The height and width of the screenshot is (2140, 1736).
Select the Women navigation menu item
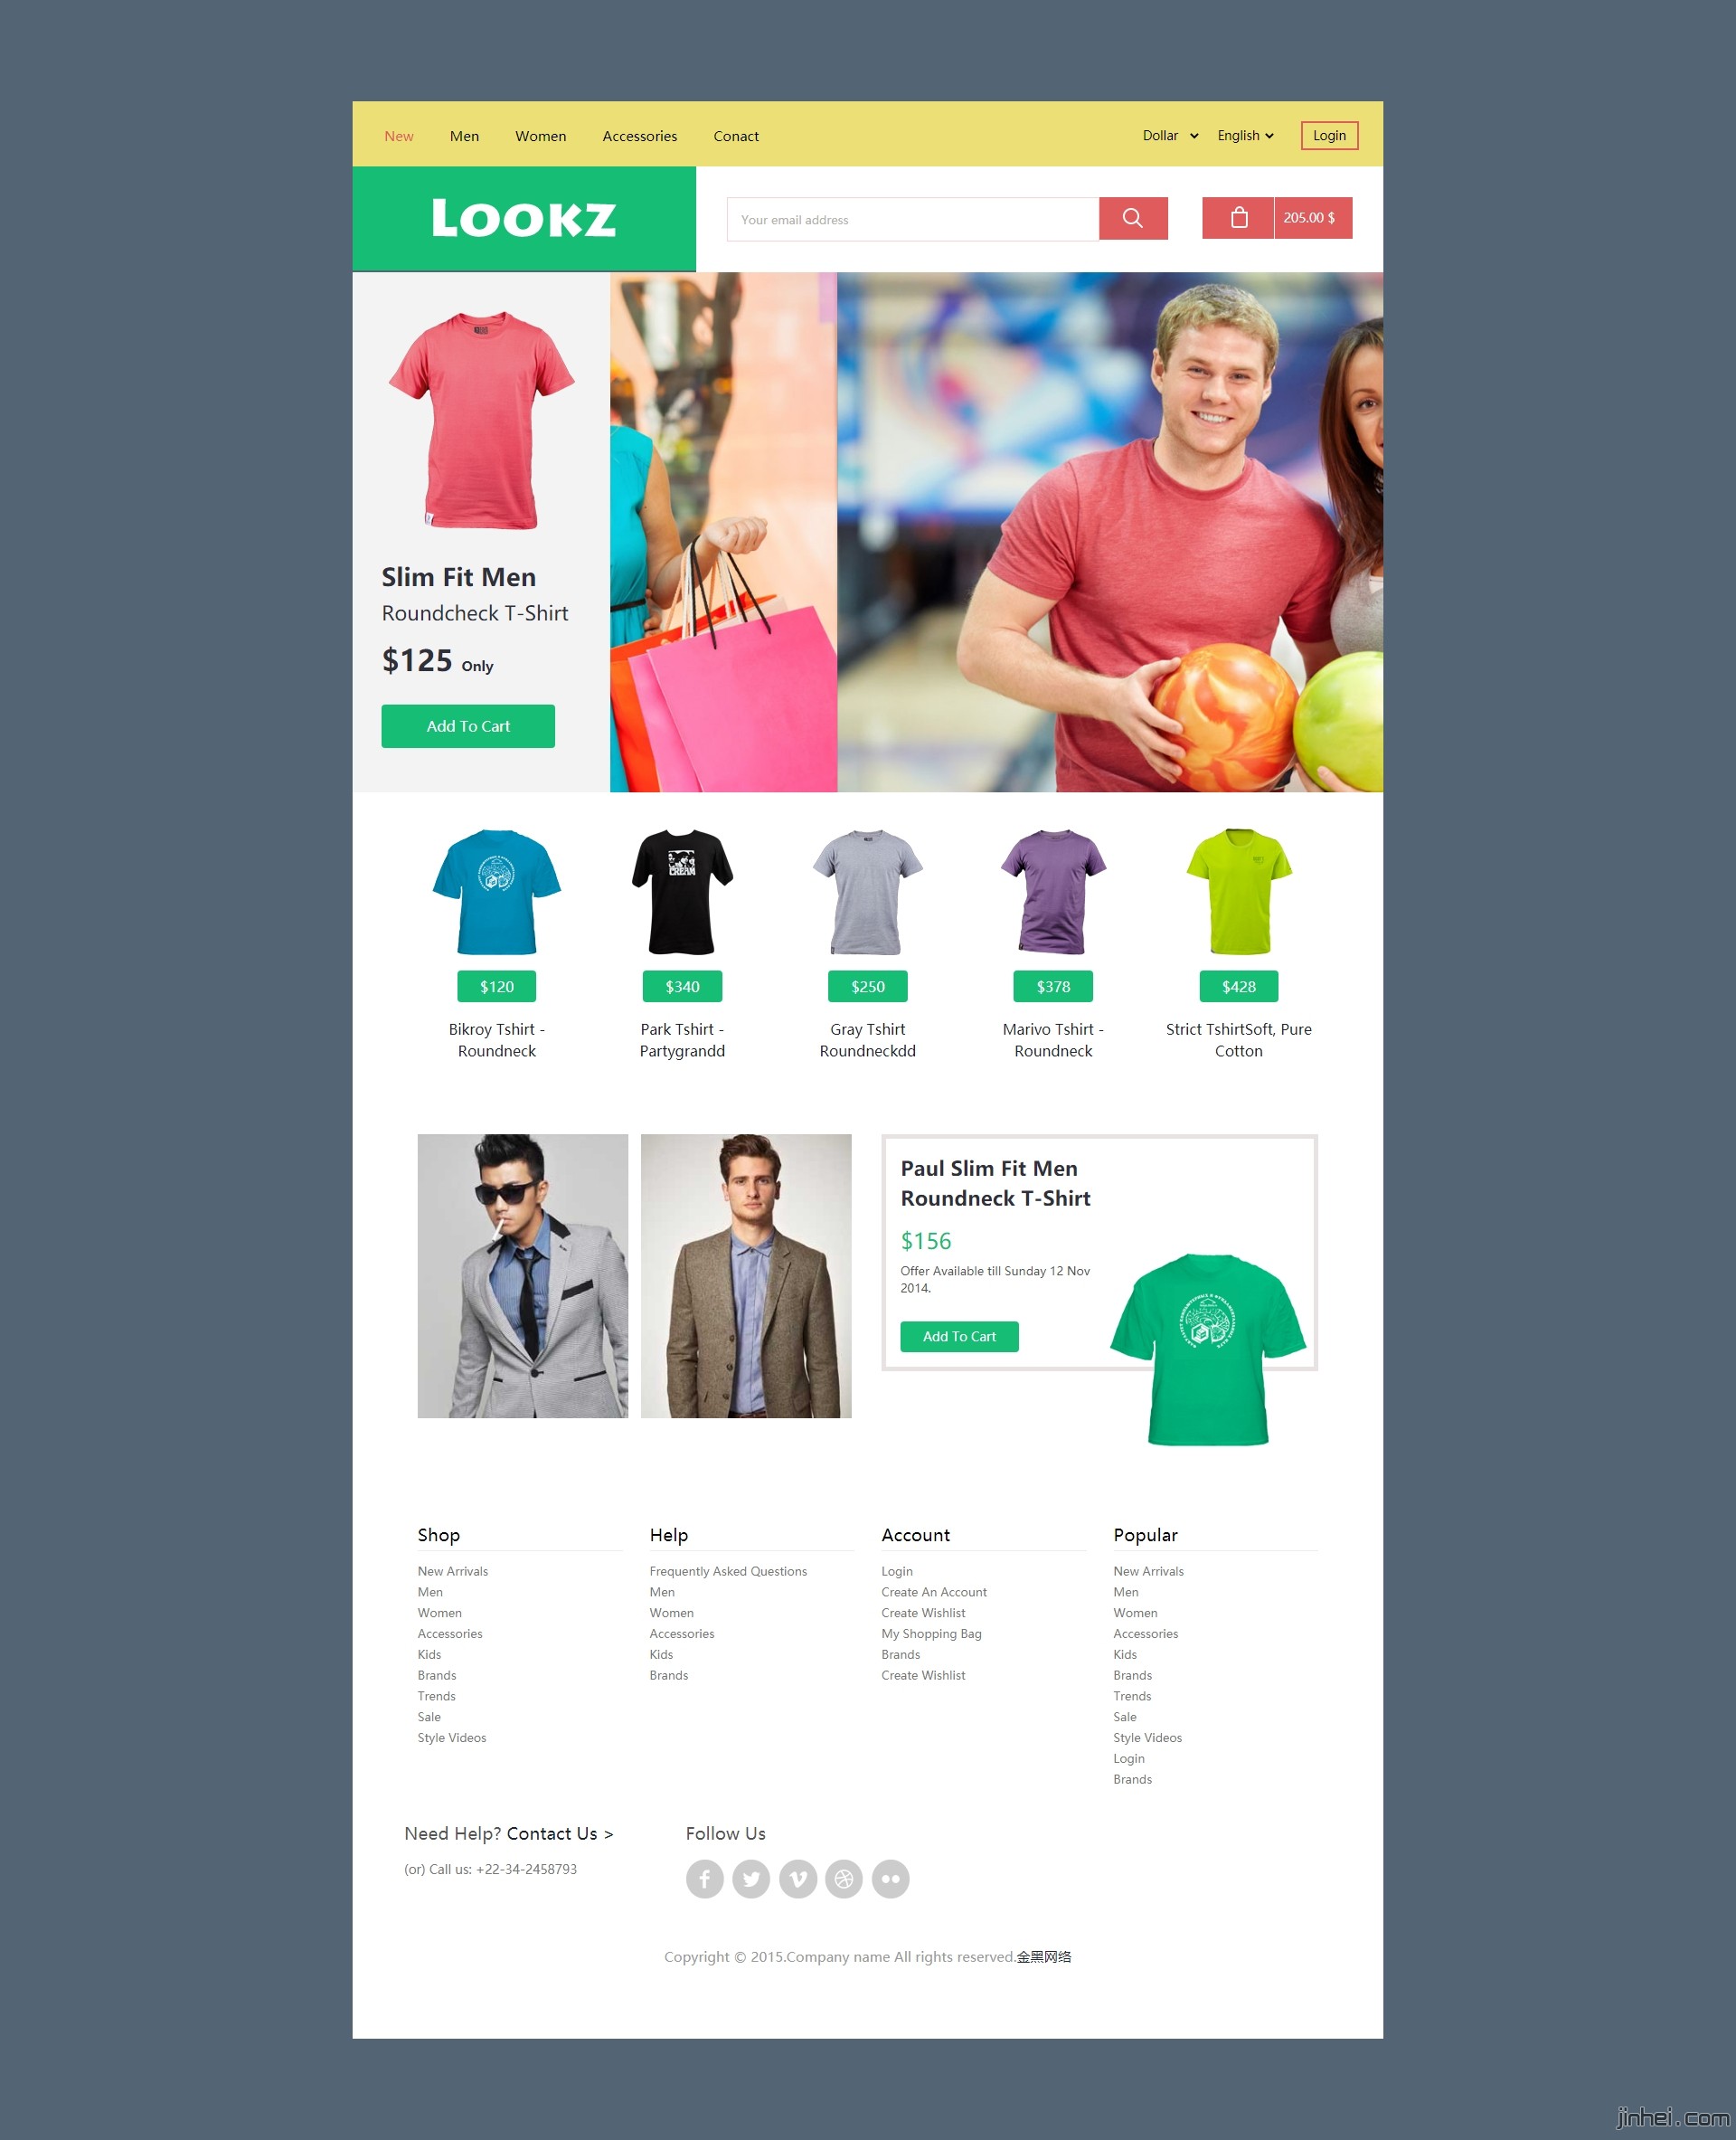coord(542,137)
